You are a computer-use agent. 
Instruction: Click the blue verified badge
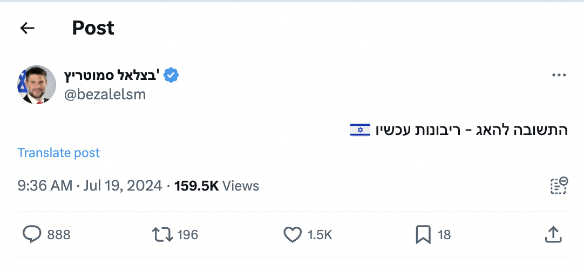point(171,75)
